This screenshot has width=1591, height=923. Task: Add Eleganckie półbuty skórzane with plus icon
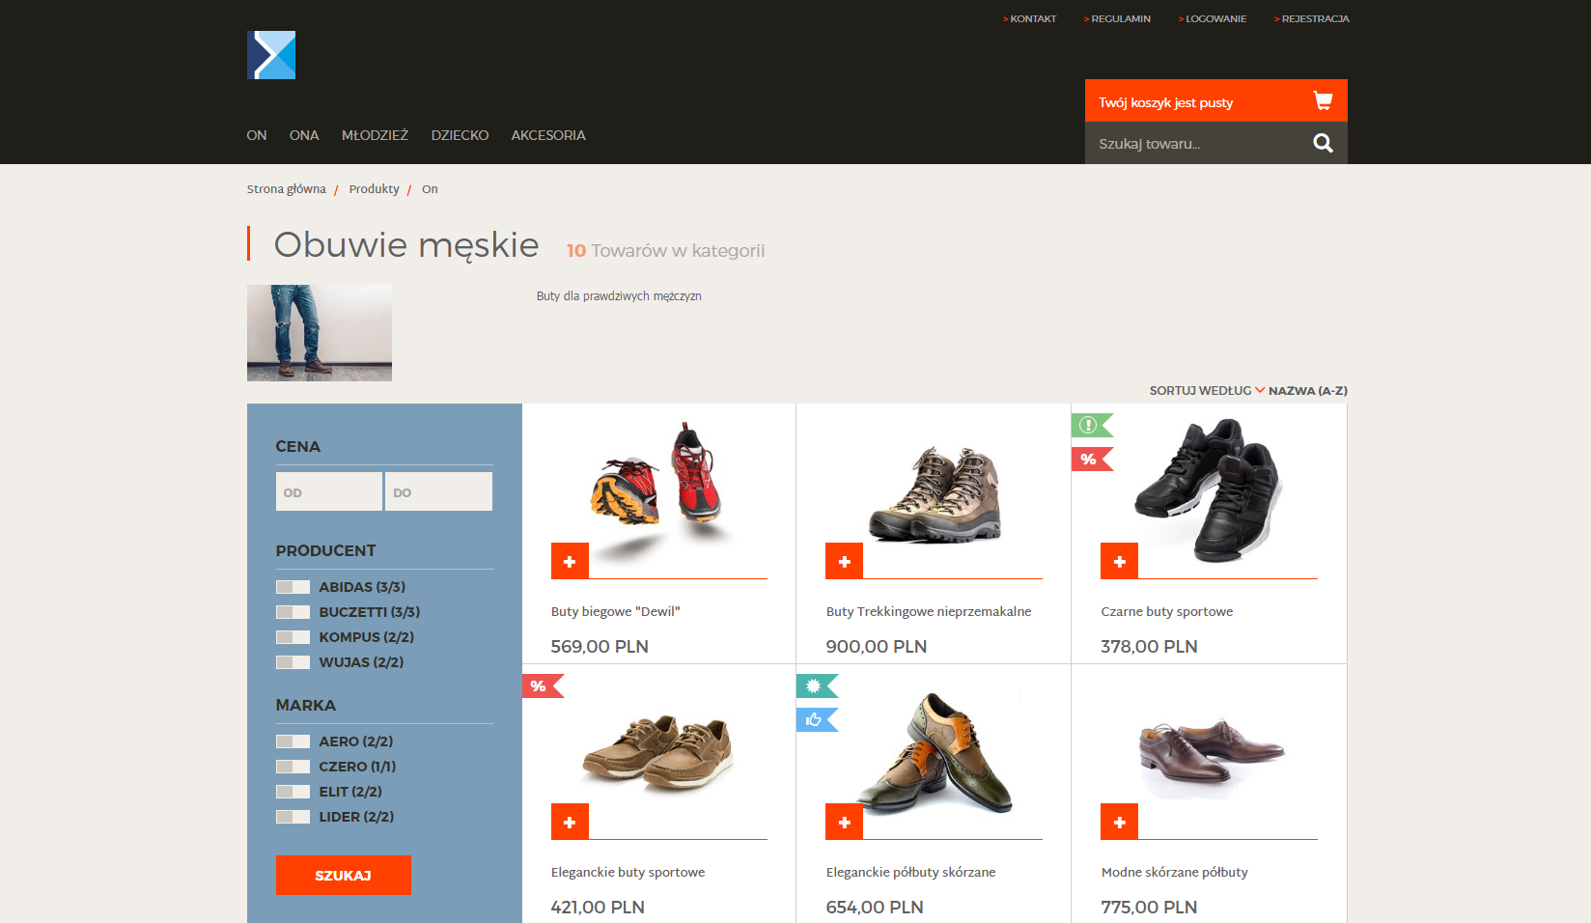(x=844, y=822)
